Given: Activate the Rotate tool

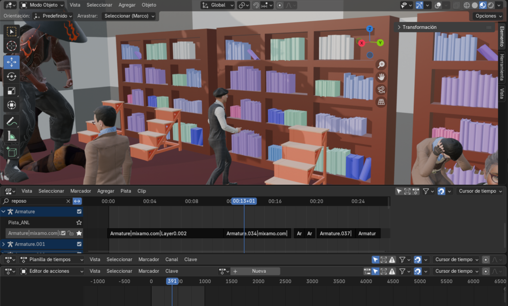Looking at the screenshot, I should pyautogui.click(x=11, y=76).
